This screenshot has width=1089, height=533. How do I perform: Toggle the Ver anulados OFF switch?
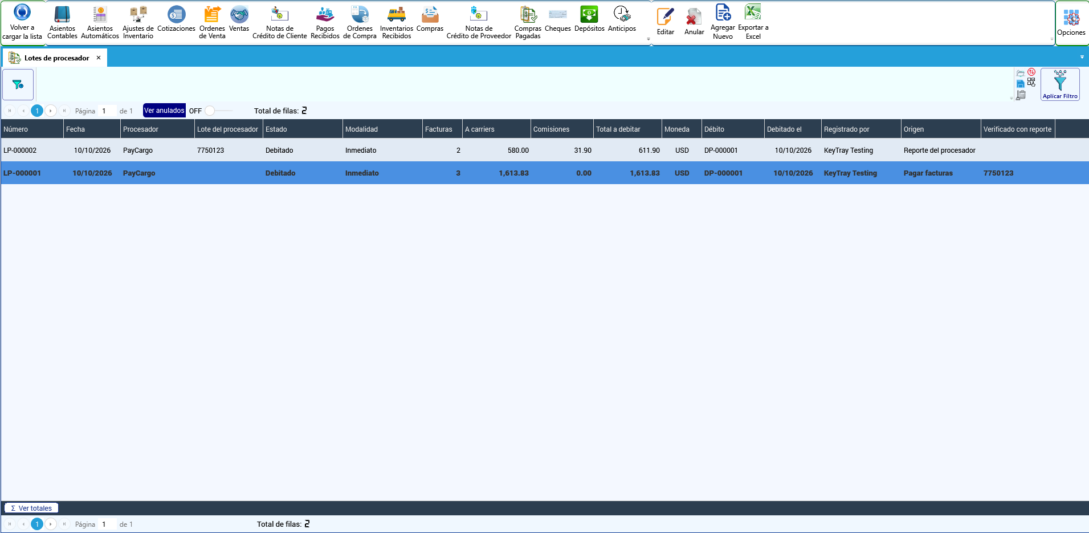coord(219,111)
